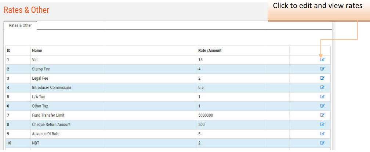The image size is (370, 152).
Task: Edit the Legal Fee rate
Action: click(x=322, y=78)
